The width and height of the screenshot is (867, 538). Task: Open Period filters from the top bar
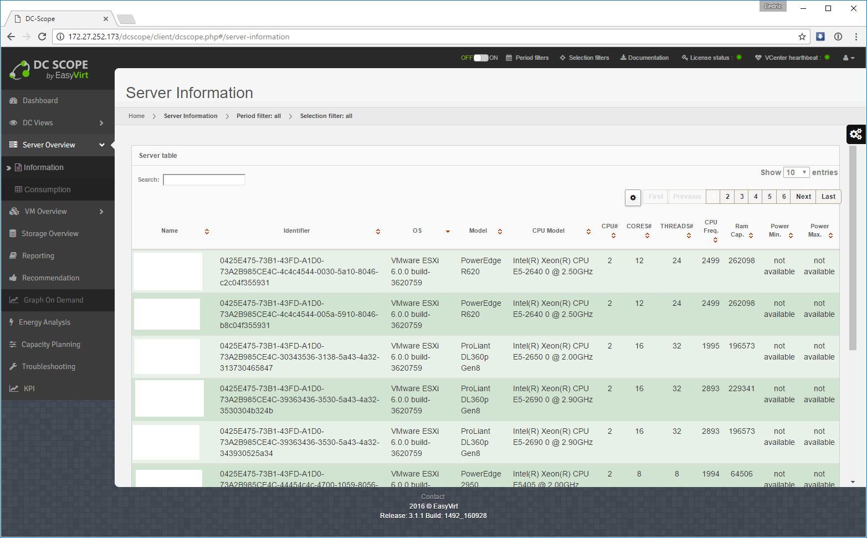(x=527, y=58)
